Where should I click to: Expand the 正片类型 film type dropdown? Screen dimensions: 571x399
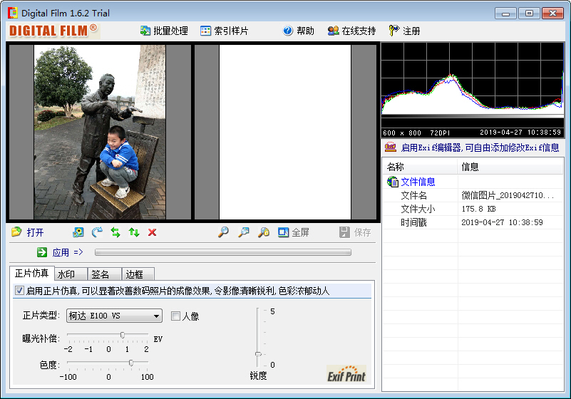coord(157,316)
